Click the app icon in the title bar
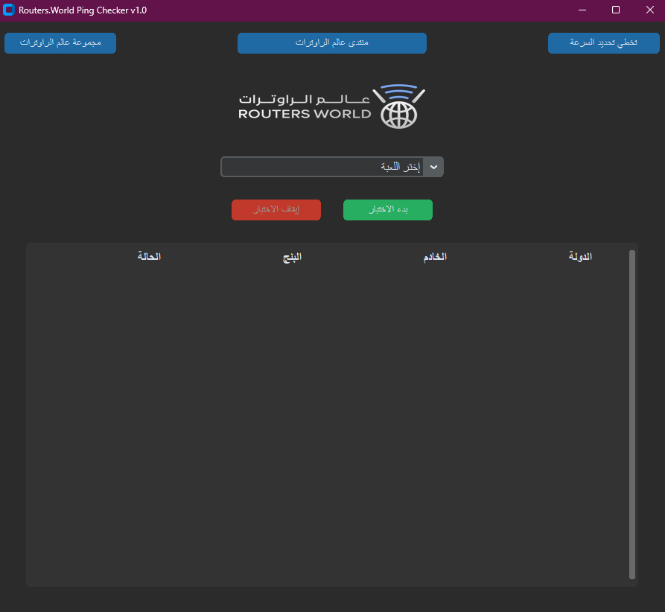665x612 pixels. (x=8, y=10)
